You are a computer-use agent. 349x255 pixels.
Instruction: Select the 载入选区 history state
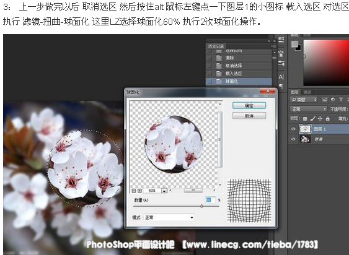point(239,74)
